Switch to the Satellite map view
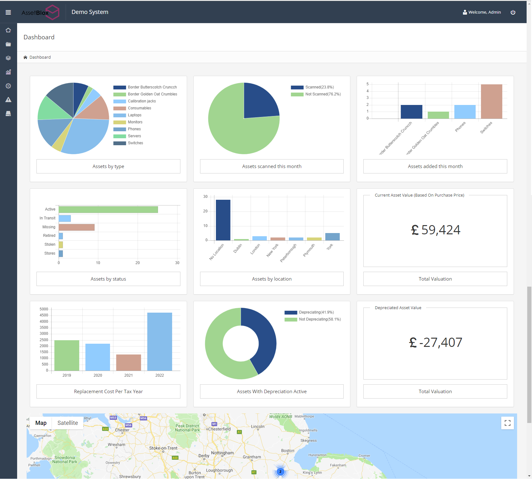532x481 pixels. coord(67,423)
